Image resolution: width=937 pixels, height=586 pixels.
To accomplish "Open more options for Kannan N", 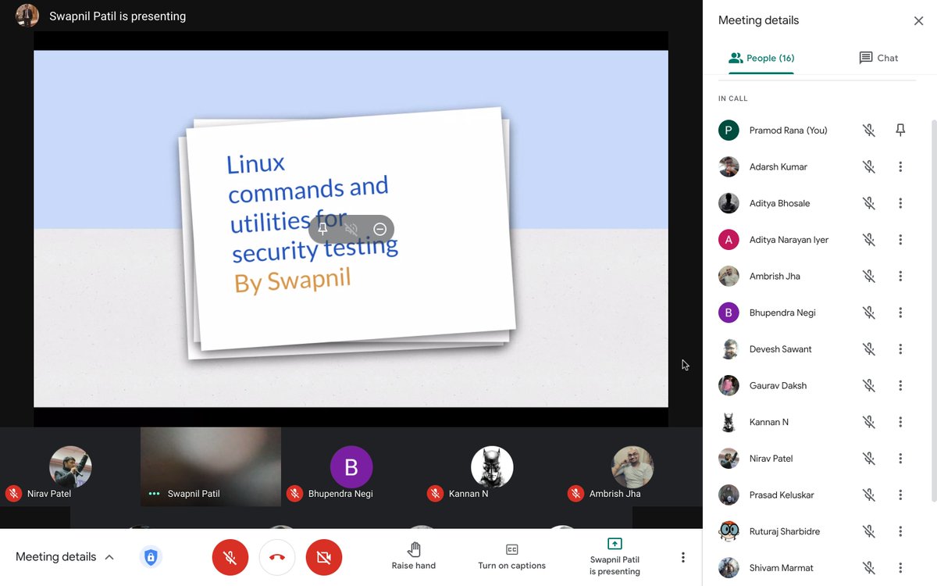I will coord(900,422).
